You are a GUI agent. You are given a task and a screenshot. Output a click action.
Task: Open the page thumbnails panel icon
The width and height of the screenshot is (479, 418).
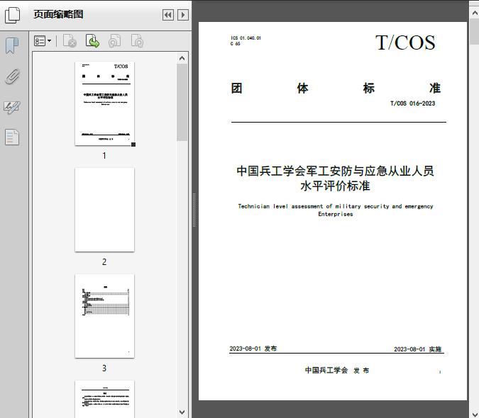[x=12, y=15]
